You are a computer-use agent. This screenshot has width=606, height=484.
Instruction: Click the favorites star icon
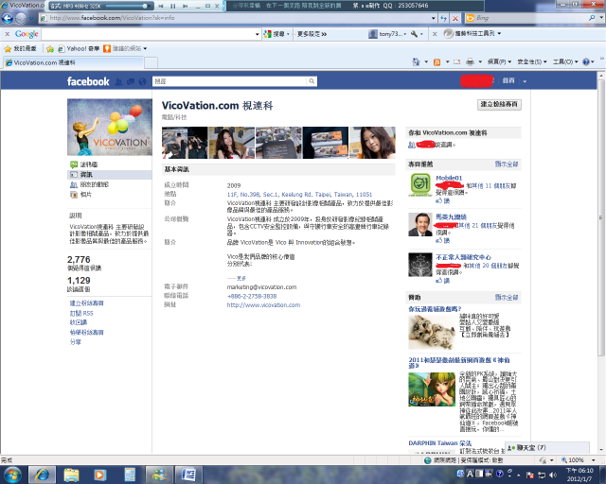(x=8, y=48)
